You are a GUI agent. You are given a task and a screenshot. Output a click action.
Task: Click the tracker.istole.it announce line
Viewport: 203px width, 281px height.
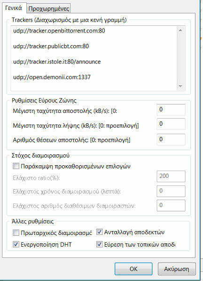tap(57, 62)
